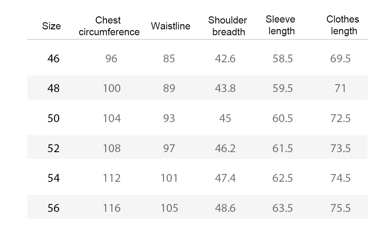Click sleeve length value 61.5
392x237 pixels.
pos(283,148)
